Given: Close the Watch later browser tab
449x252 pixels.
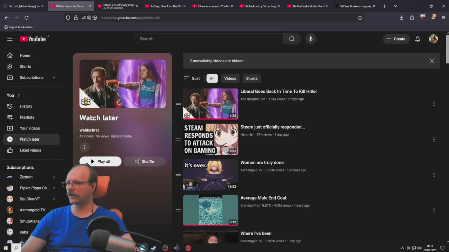Looking at the screenshot, I should 90,6.
